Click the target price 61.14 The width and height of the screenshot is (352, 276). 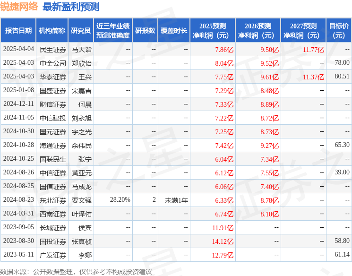pos(342,254)
